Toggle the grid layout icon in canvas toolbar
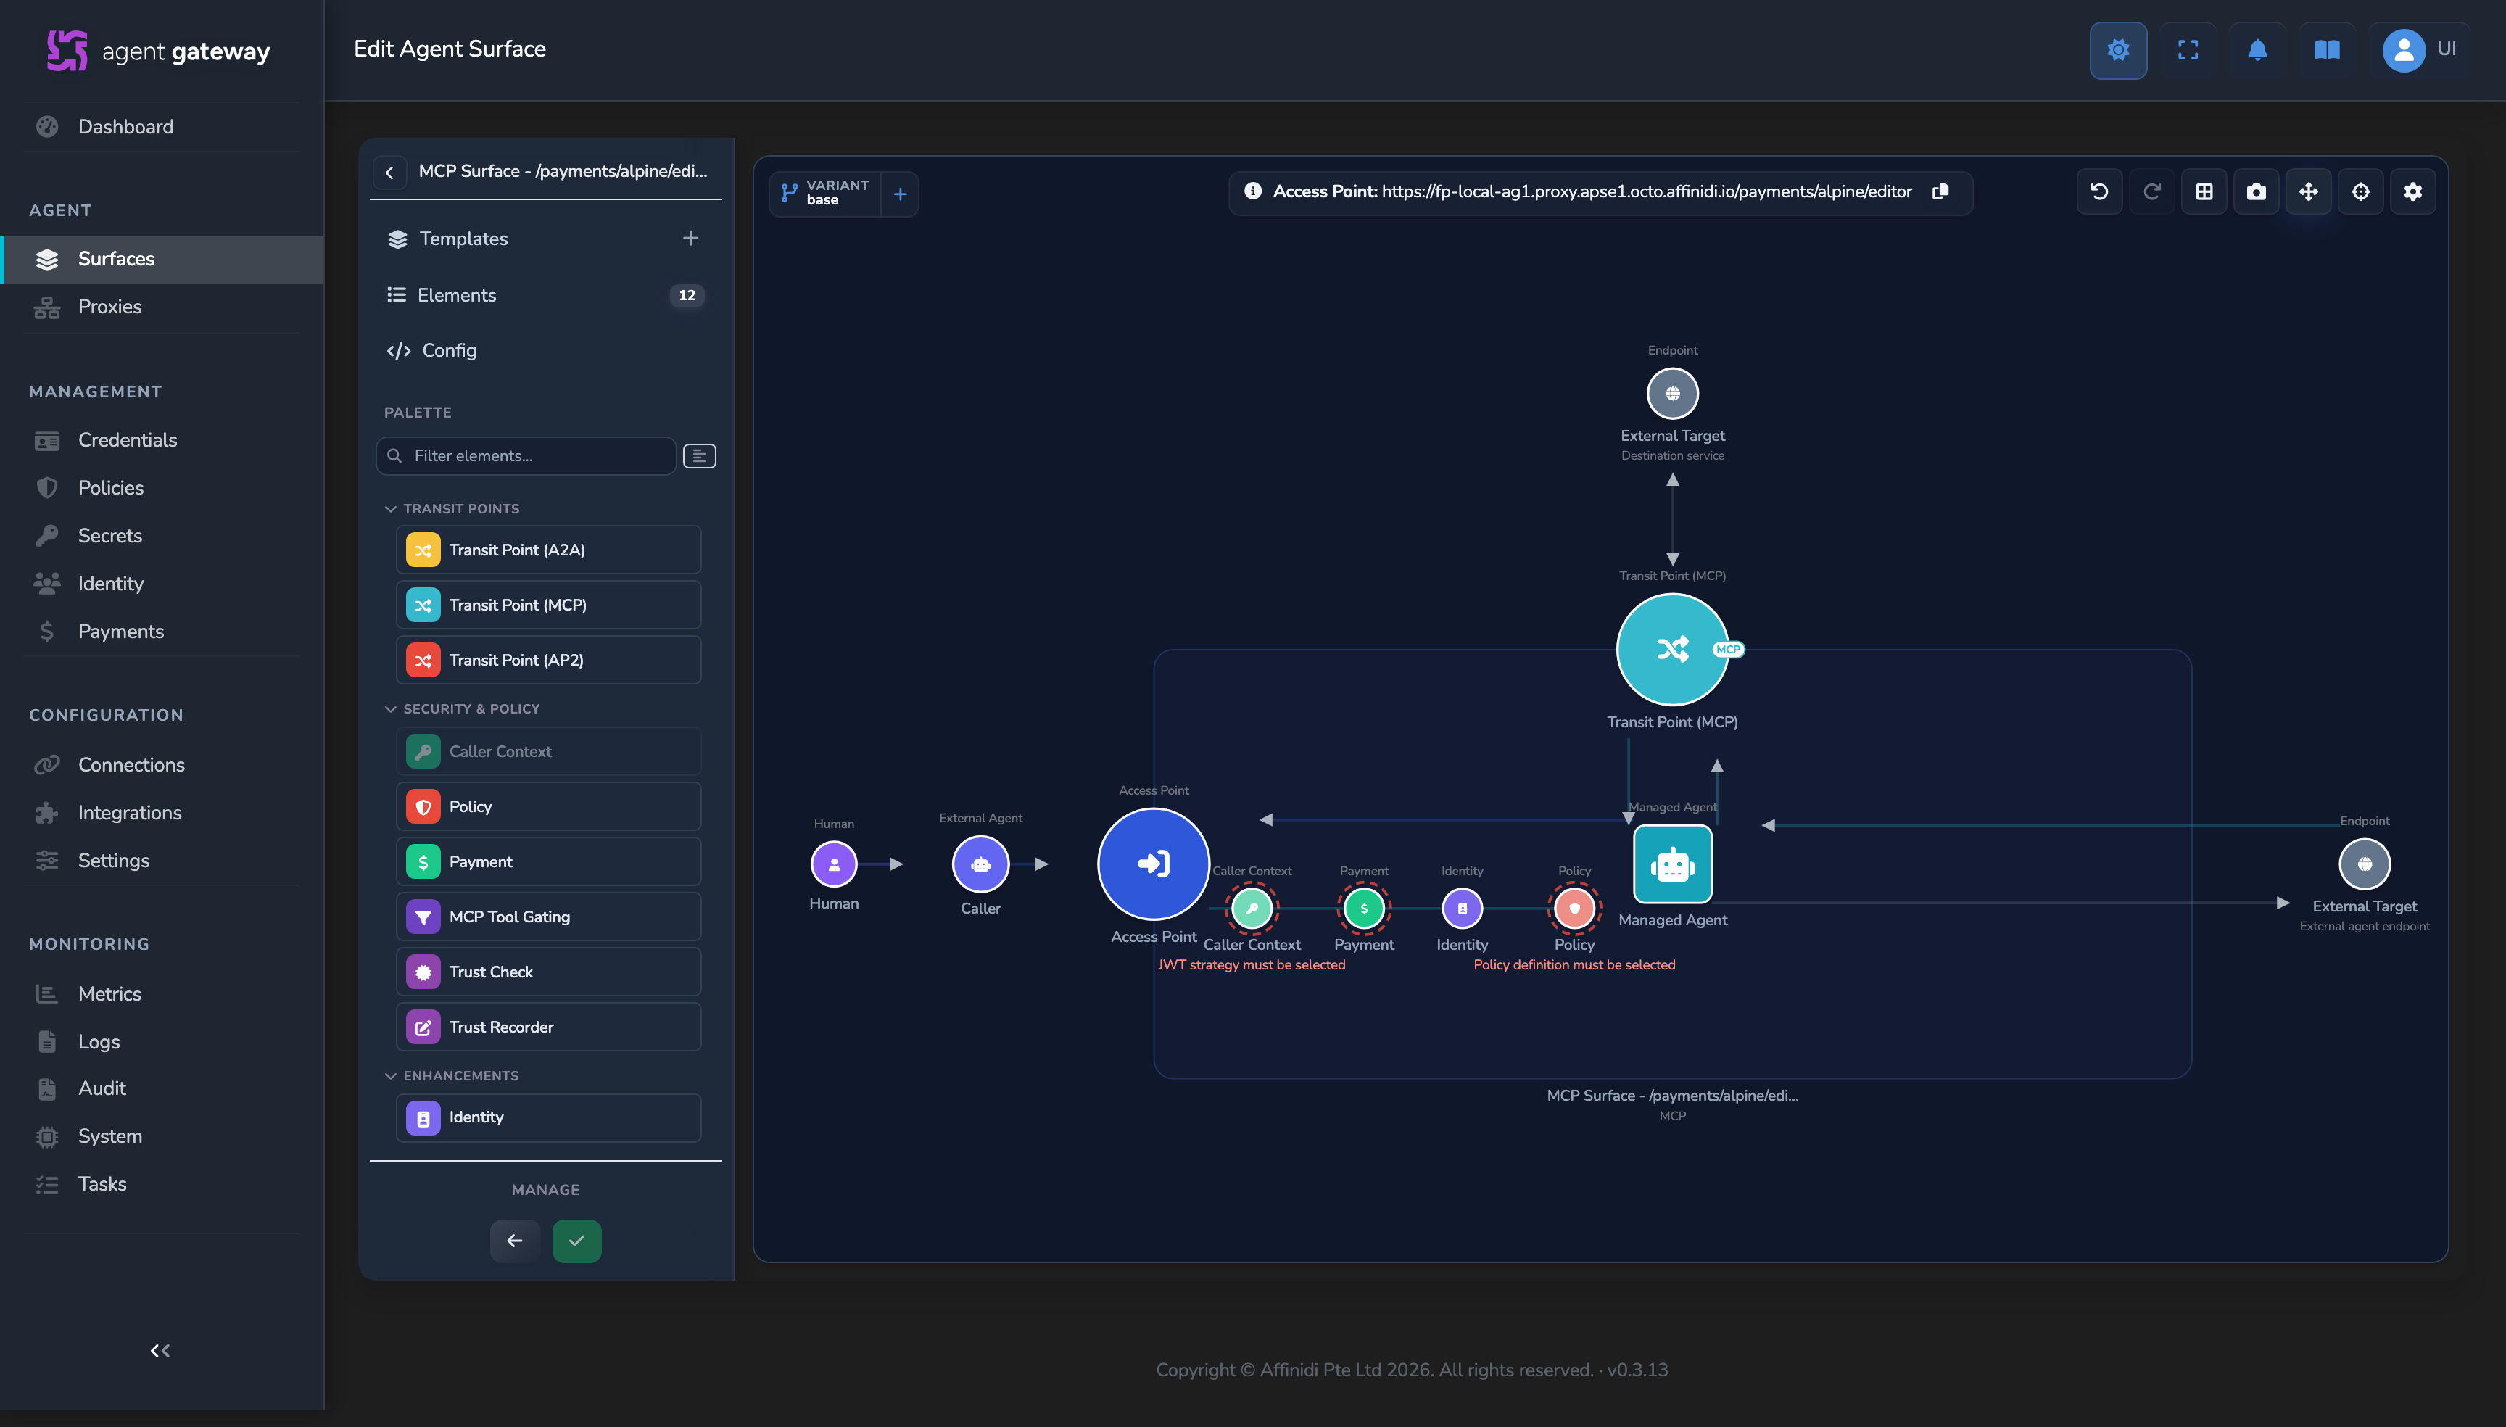Image resolution: width=2506 pixels, height=1427 pixels. 2204,191
